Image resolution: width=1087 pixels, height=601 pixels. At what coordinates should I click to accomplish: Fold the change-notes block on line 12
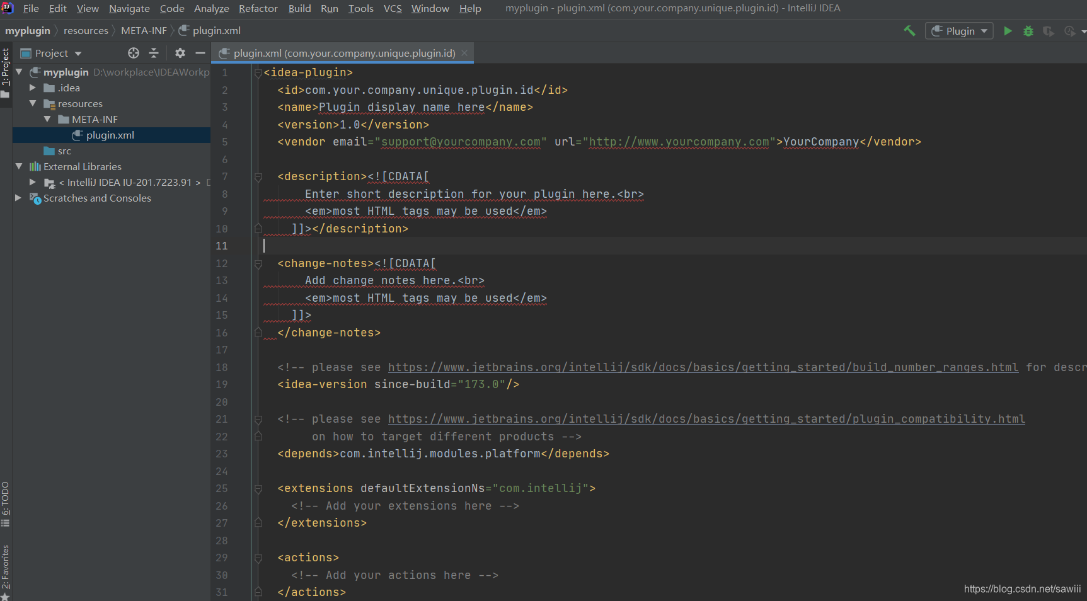pos(258,264)
